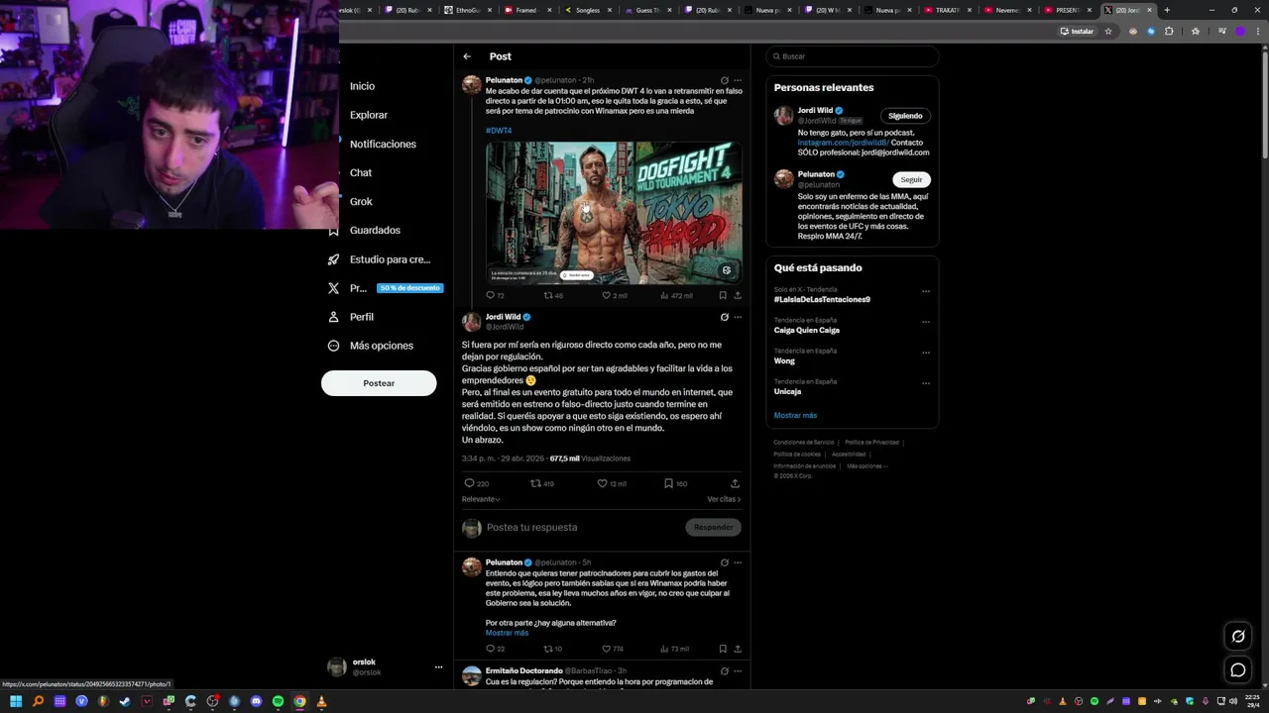This screenshot has width=1269, height=713.
Task: Open Spotify from the Windows taskbar
Action: [x=278, y=701]
